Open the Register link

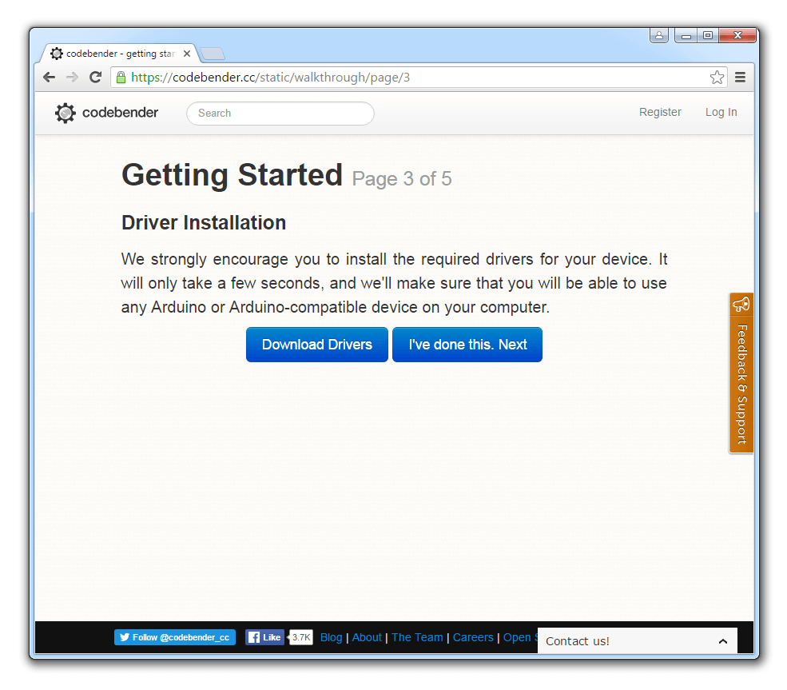tap(660, 113)
